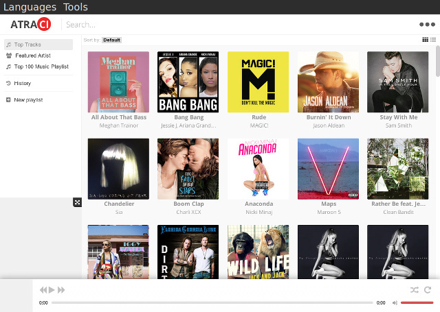Skip to previous track
The image size is (440, 312).
point(43,290)
